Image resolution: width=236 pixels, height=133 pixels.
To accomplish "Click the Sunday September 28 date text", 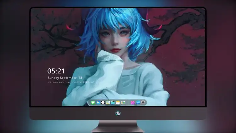I will 65,78.
